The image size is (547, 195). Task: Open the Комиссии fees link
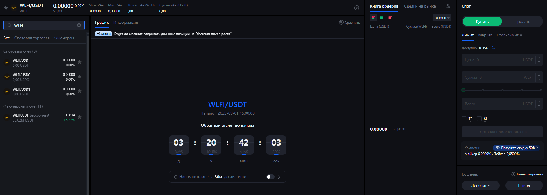point(472,148)
